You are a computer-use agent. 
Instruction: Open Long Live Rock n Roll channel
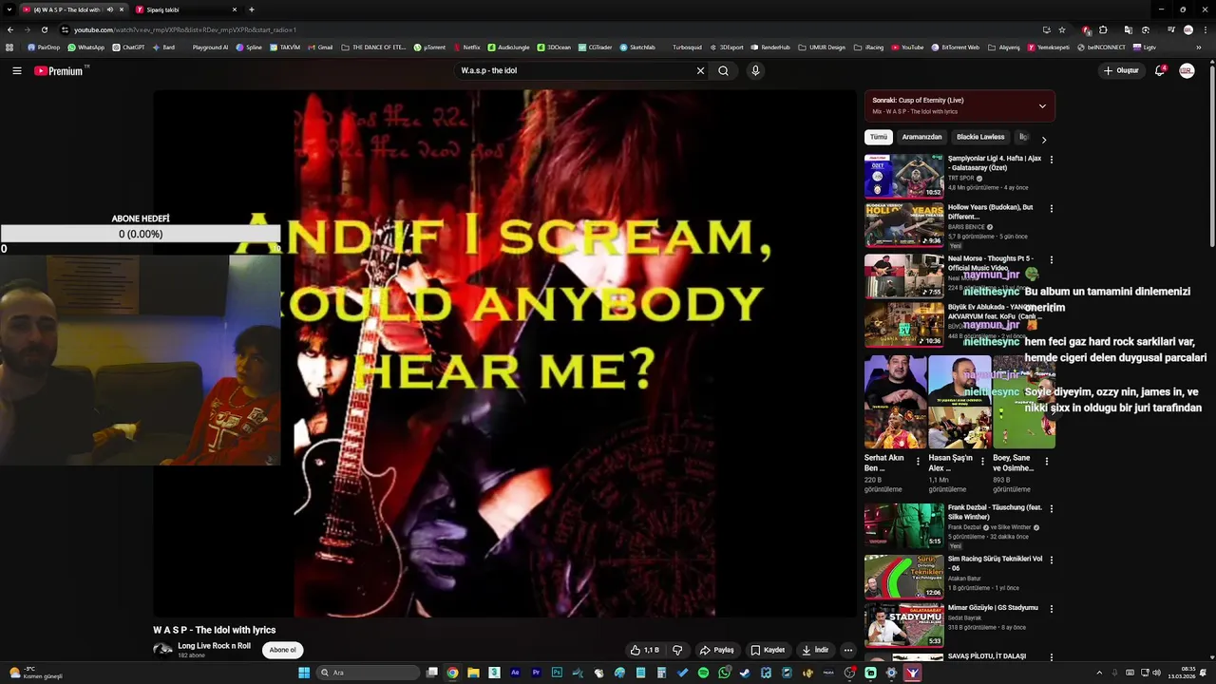click(x=214, y=646)
